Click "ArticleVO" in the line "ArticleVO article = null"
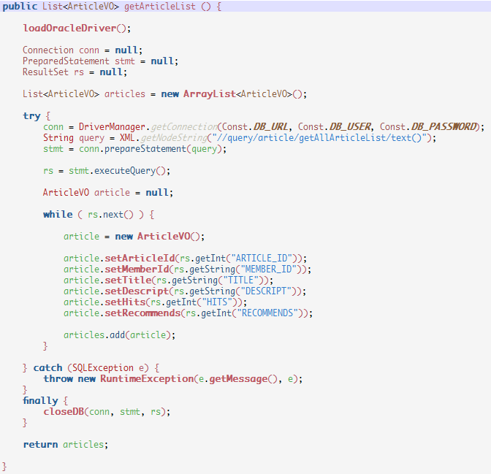 pyautogui.click(x=66, y=193)
